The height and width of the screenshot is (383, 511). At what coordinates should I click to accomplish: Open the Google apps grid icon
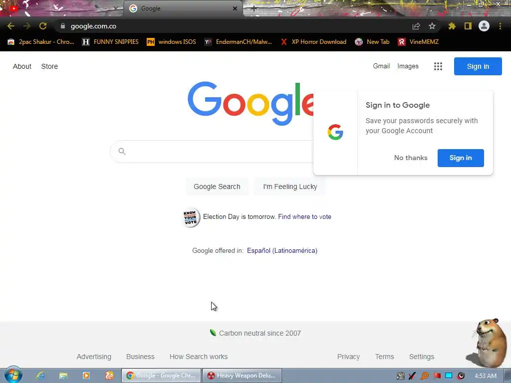[438, 66]
